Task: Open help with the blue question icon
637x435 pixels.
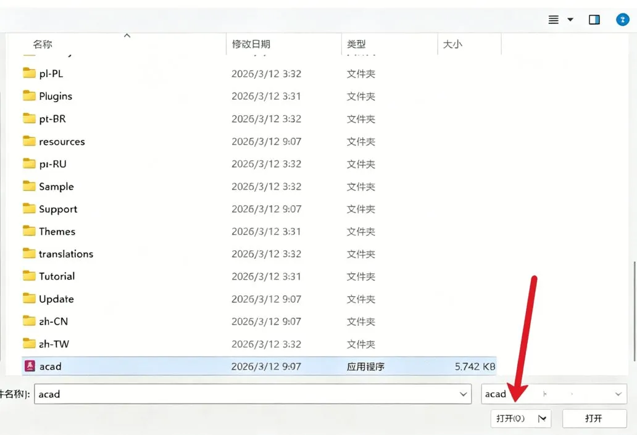Action: 622,20
